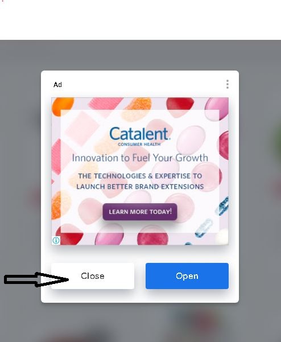Screen dimensions: 281x342
Task: Click the orange gummy in ad's top-left corner
Action: click(63, 106)
